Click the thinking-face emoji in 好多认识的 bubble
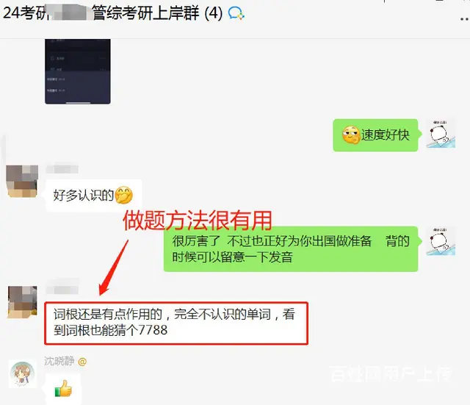This screenshot has width=470, height=405. (x=124, y=195)
